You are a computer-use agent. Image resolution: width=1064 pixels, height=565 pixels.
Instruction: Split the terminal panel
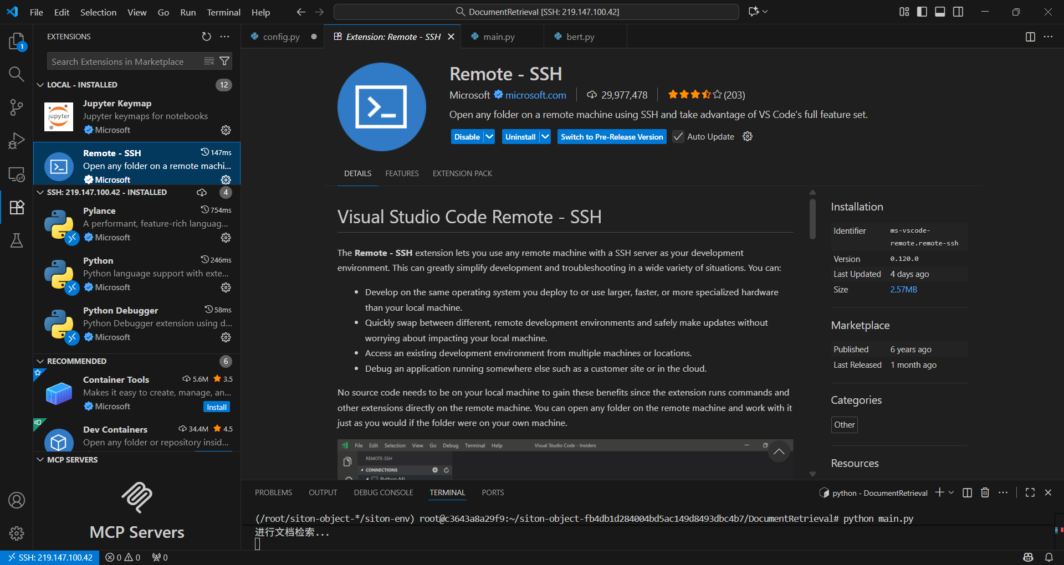tap(967, 492)
